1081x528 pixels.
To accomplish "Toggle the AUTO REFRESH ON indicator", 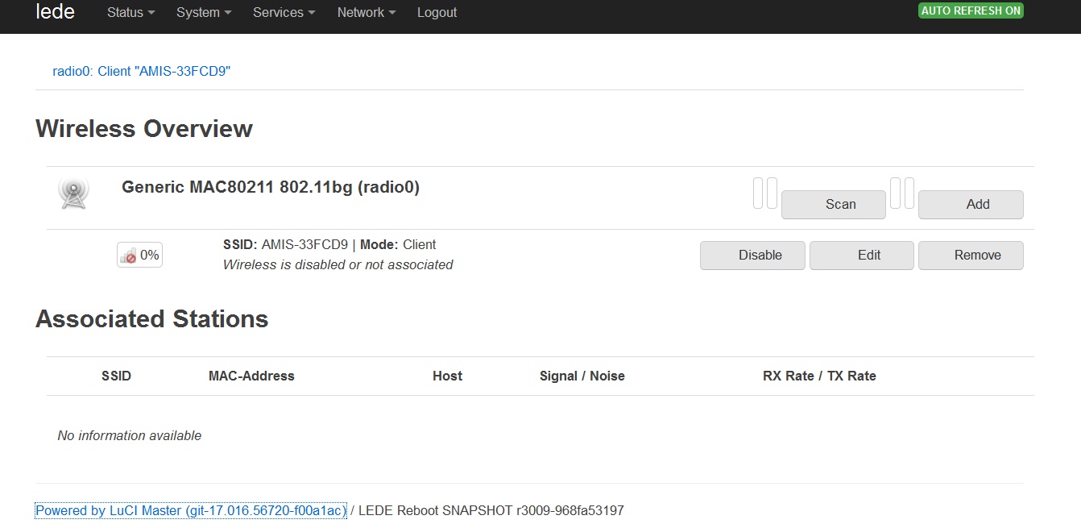I will click(x=971, y=11).
